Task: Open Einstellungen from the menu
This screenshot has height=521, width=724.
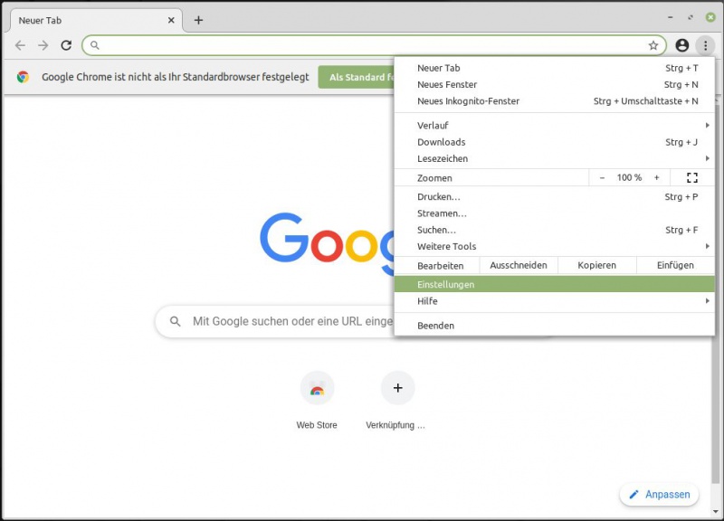Action: 554,284
